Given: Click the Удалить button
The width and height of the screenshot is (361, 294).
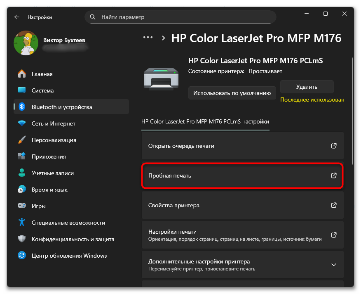Looking at the screenshot, I should pos(307,87).
